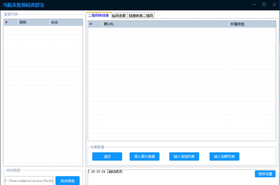Open the 链接转换二维码 tab
The width and height of the screenshot is (280, 185).
[141, 16]
